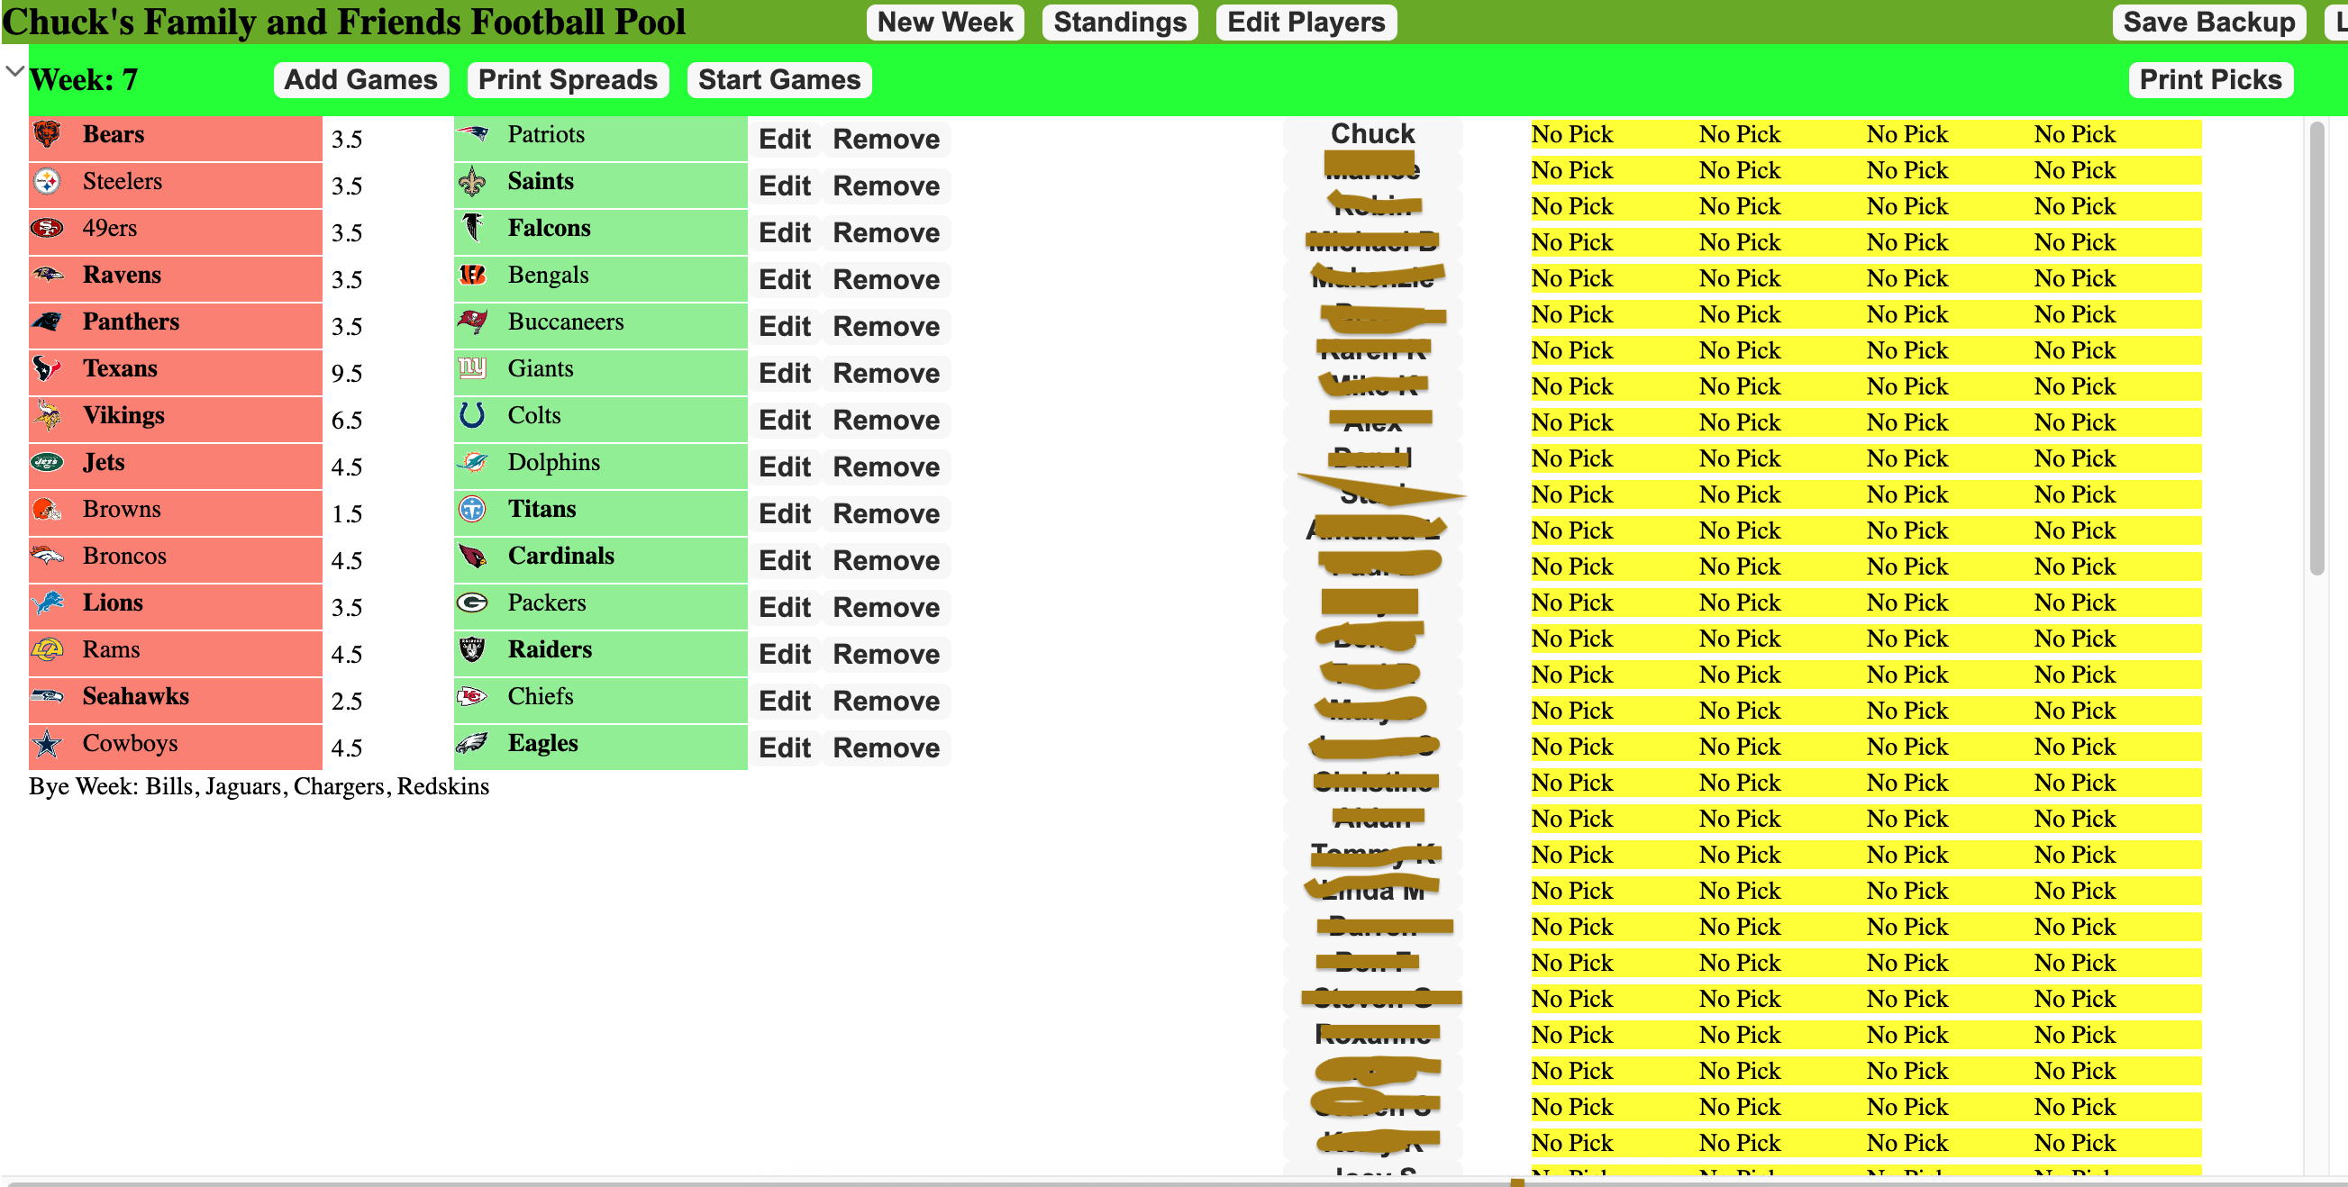Edit the Bears vs Patriots game
Image resolution: width=2348 pixels, height=1187 pixels.
[x=784, y=140]
